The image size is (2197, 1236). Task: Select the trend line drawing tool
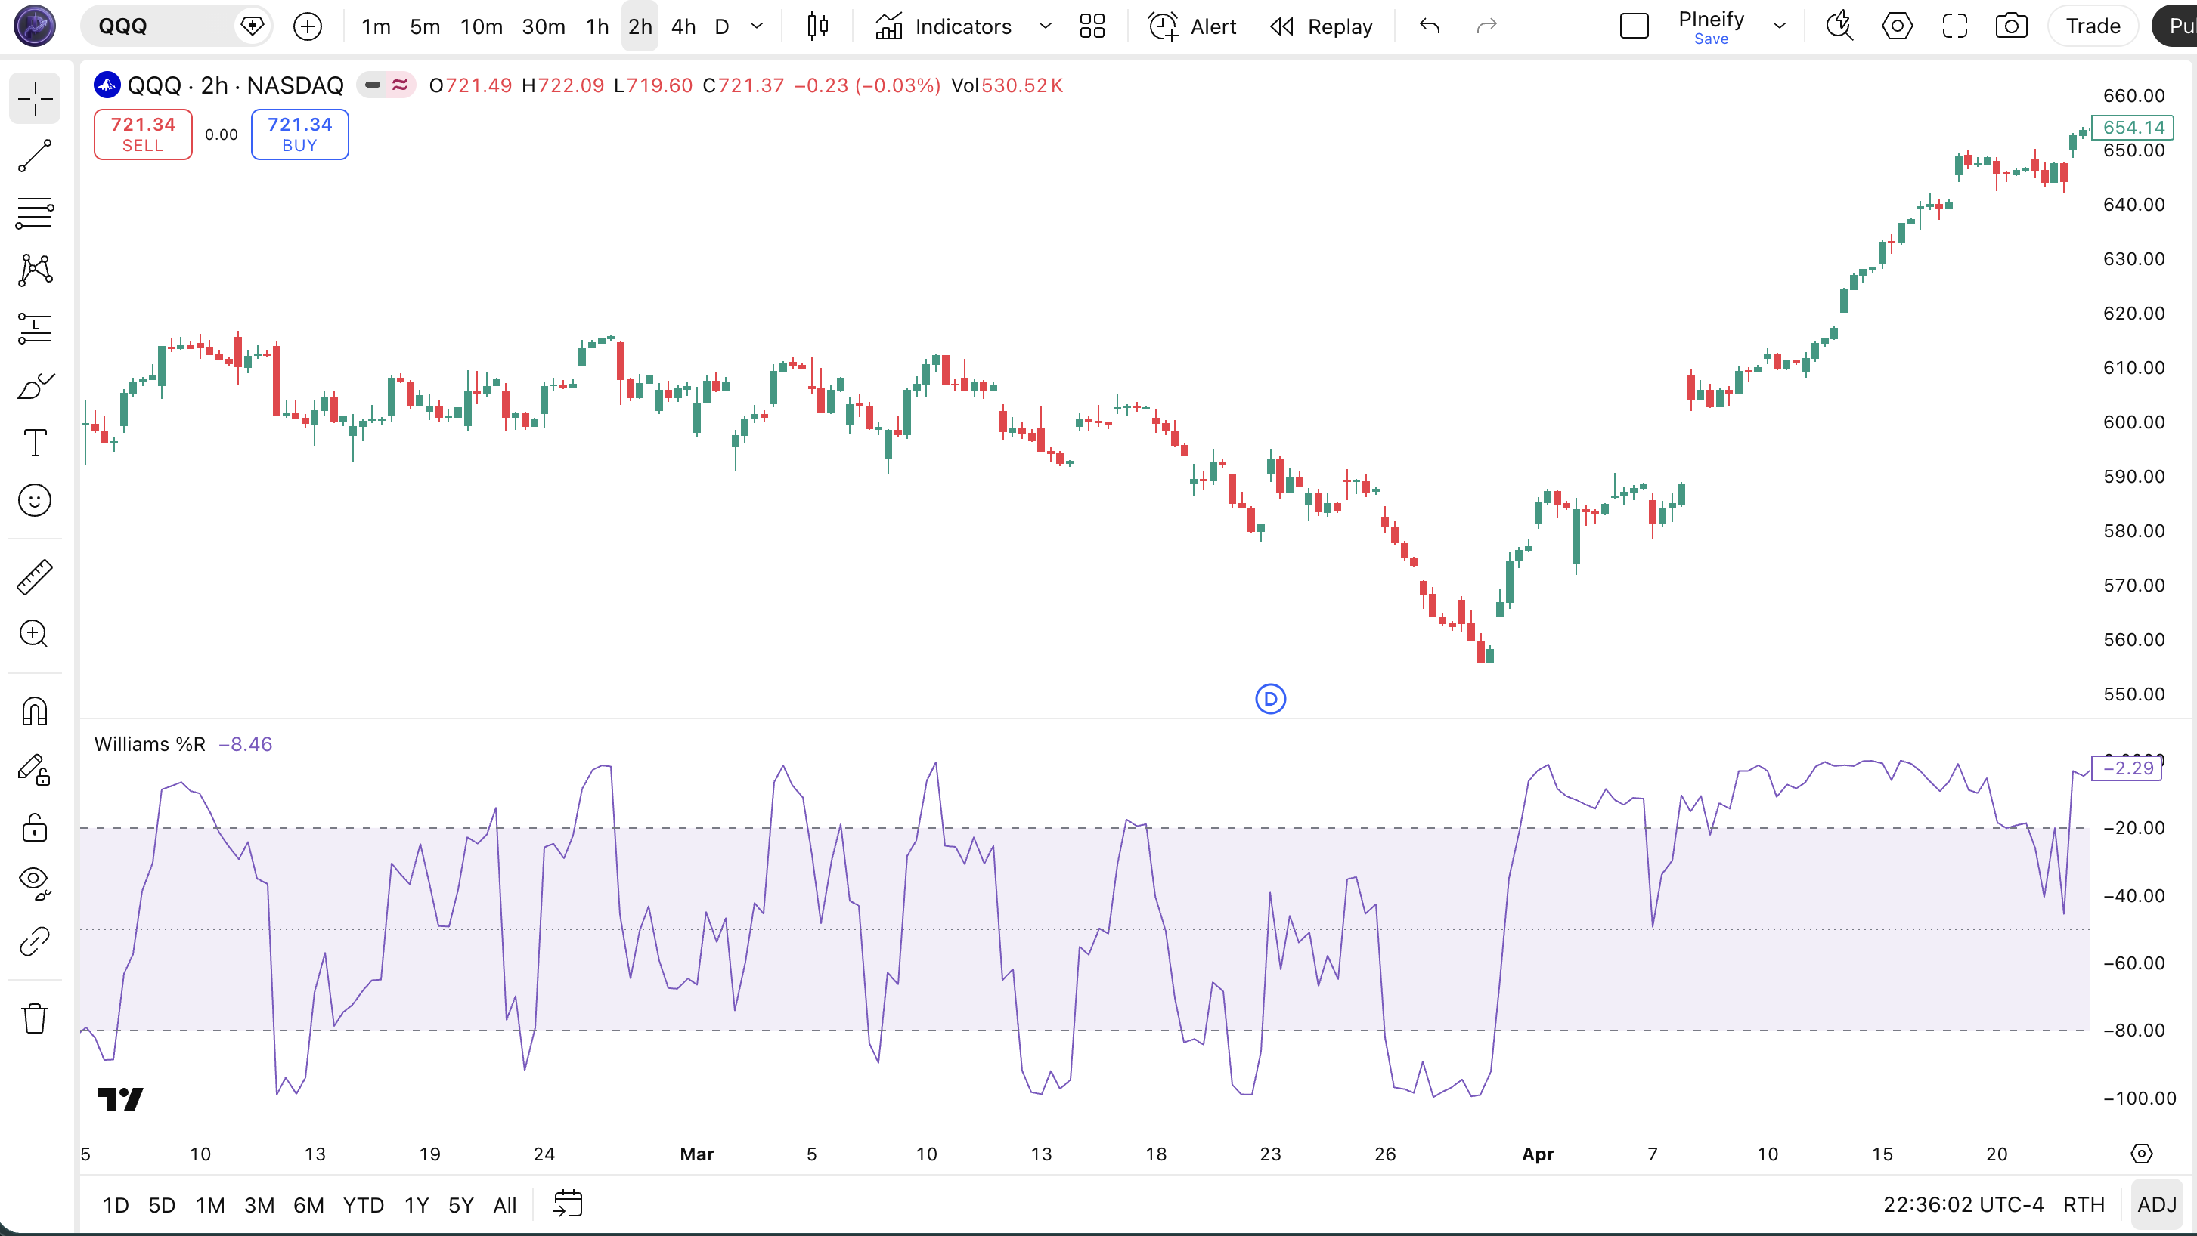point(35,156)
